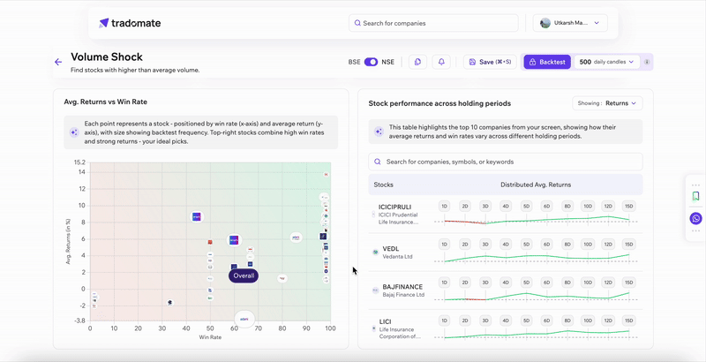Viewport: 706px width, 362px height.
Task: Click the VEDL returns sparkline
Action: 537,258
